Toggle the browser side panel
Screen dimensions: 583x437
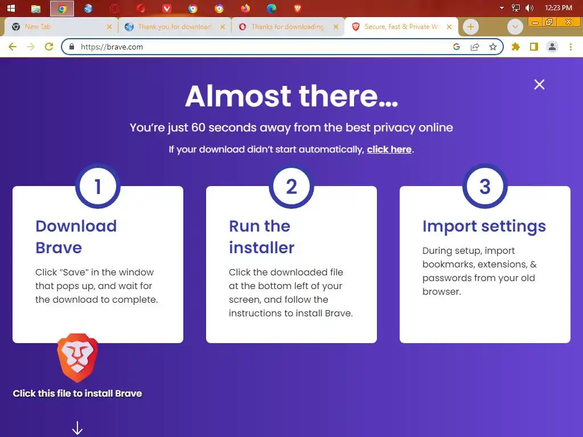534,47
